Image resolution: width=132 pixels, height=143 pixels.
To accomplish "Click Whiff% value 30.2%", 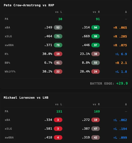I will [x=47, y=71].
